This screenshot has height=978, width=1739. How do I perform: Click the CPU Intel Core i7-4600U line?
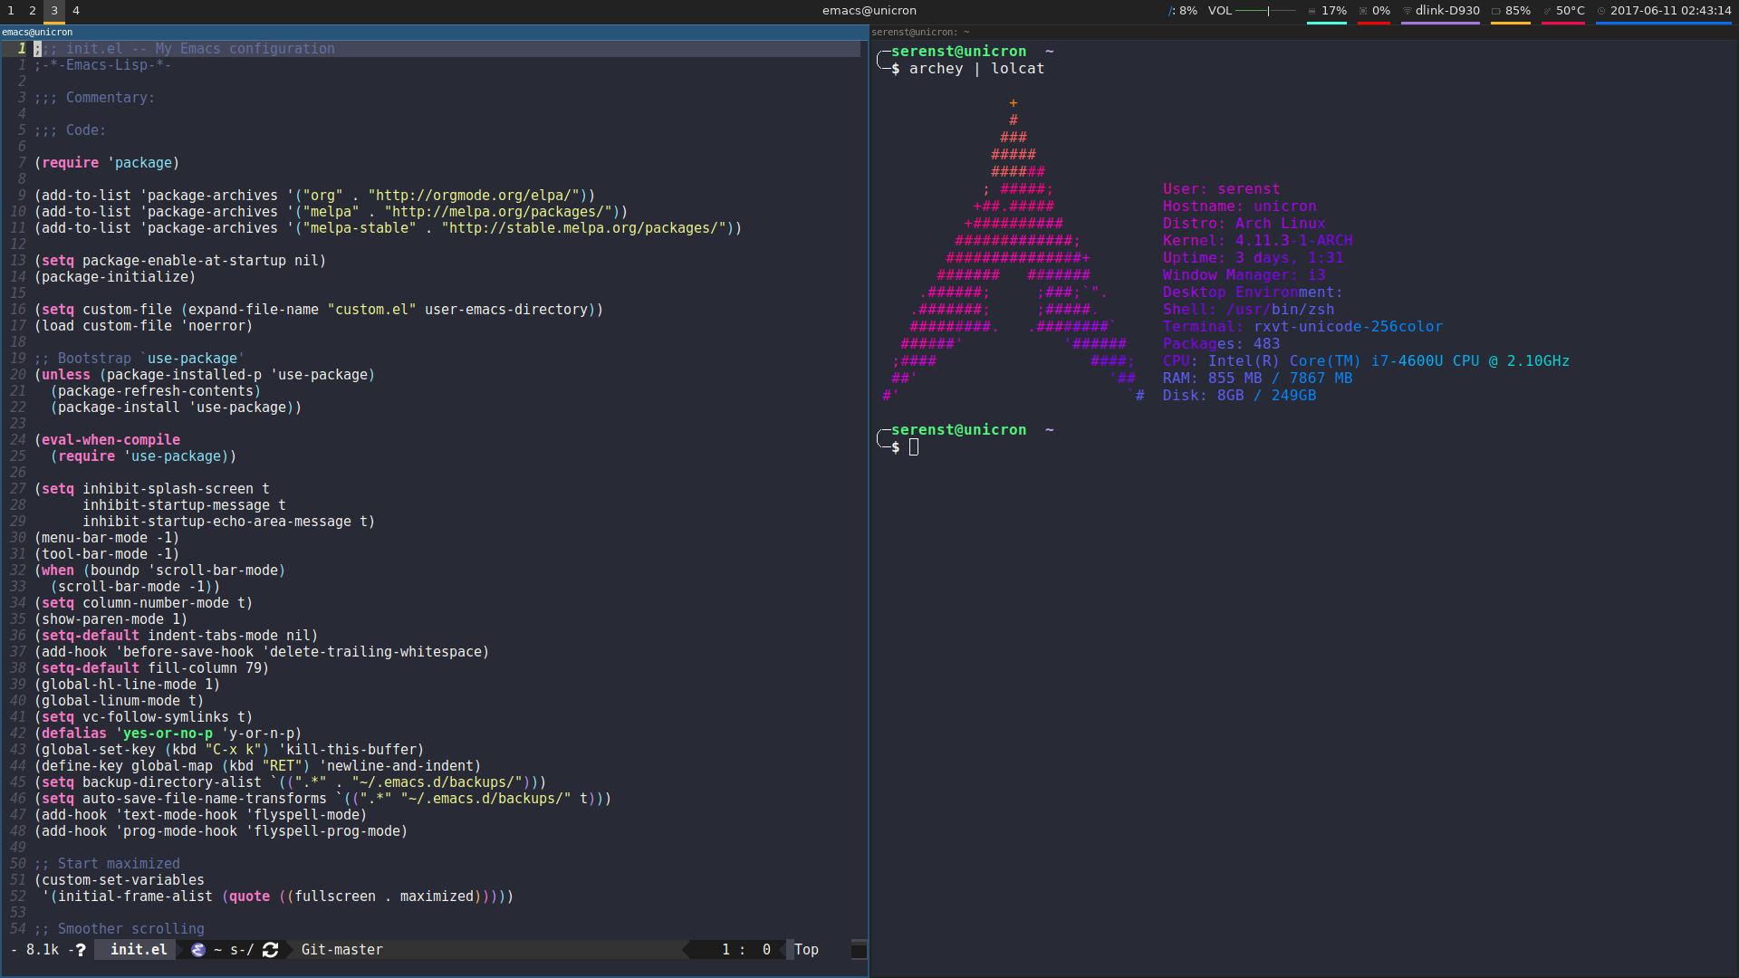tap(1366, 361)
